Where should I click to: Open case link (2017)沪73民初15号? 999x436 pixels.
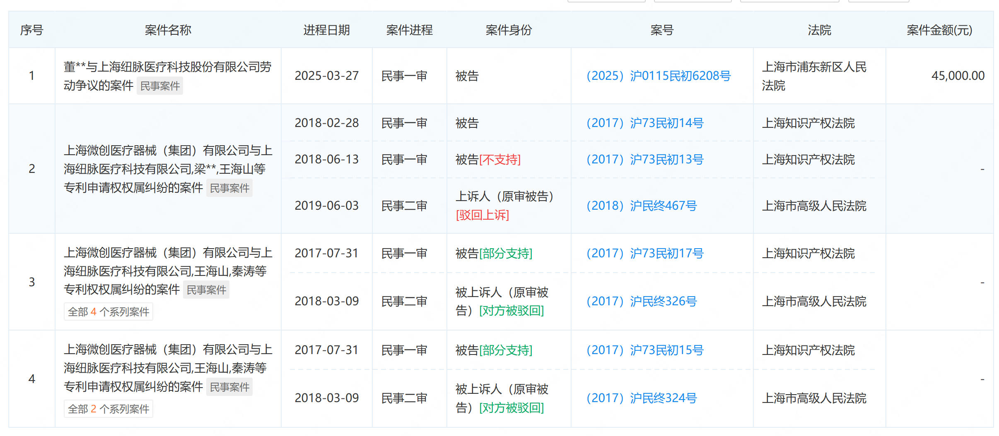(x=645, y=350)
